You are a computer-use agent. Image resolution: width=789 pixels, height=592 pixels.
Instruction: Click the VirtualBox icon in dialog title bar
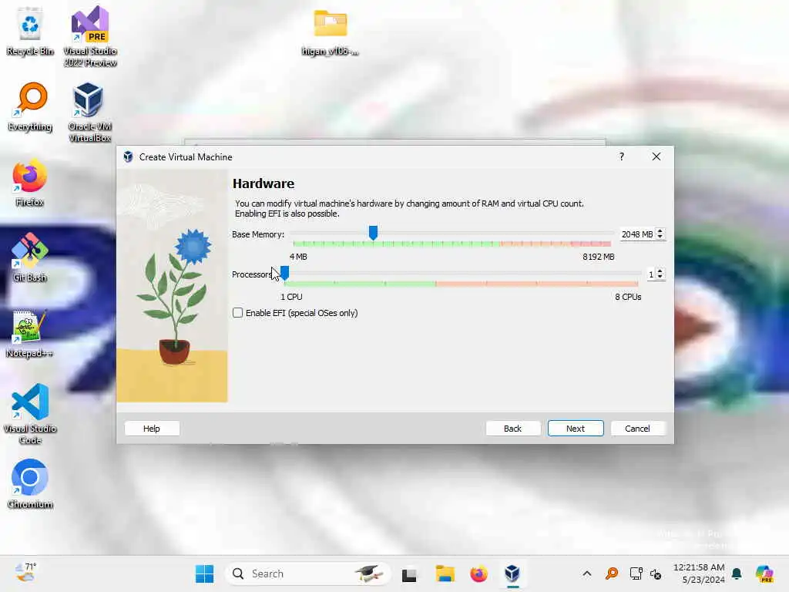pos(129,157)
